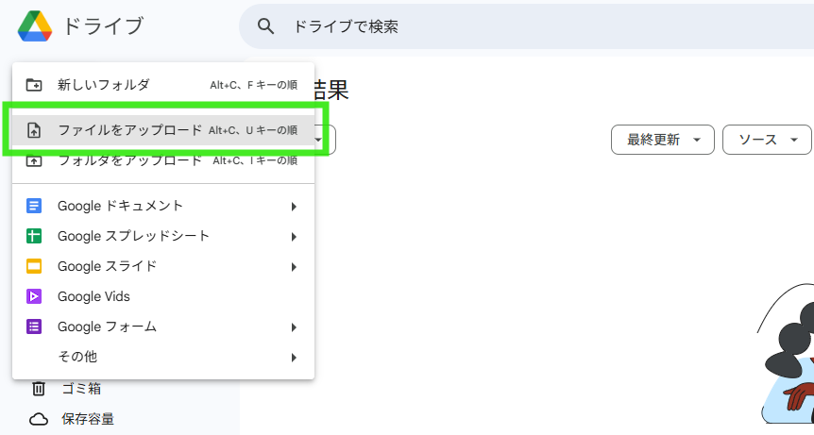Open the ソース filter dropdown
The image size is (814, 435).
[x=767, y=140]
